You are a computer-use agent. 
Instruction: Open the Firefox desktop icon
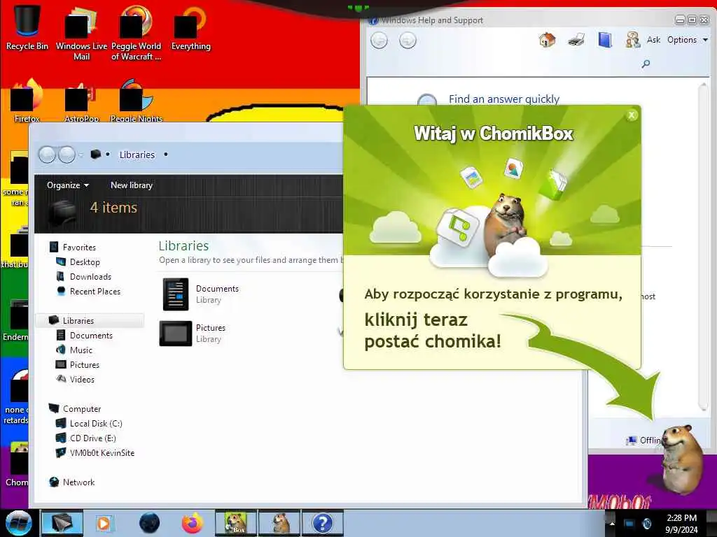coord(27,101)
